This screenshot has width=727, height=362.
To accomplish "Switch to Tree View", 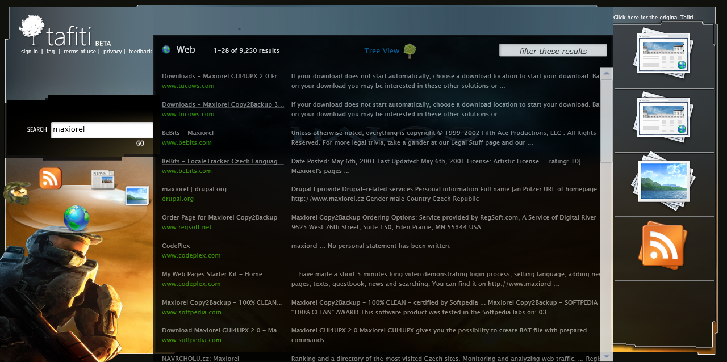I will pos(382,51).
